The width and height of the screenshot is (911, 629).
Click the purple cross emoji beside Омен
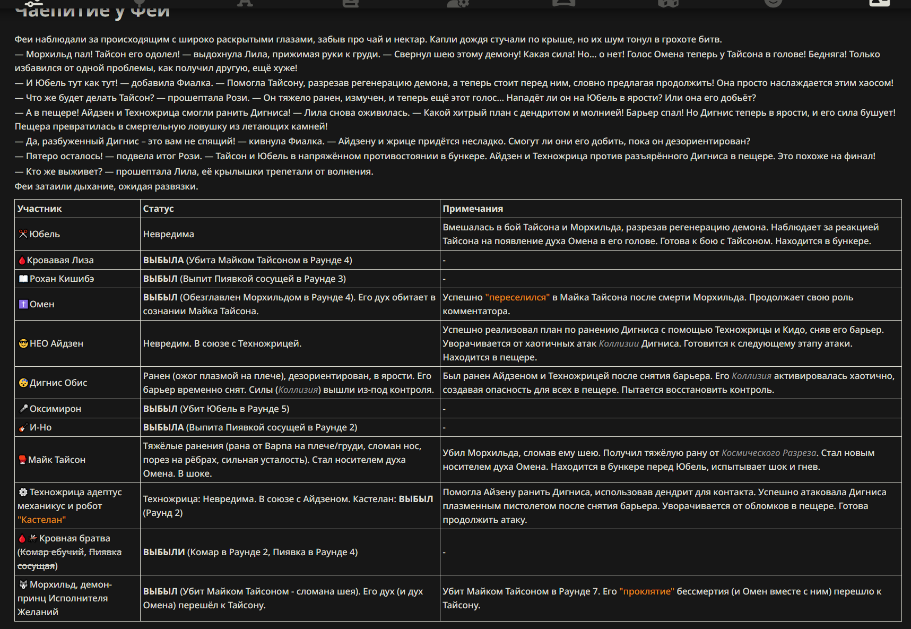click(x=23, y=304)
